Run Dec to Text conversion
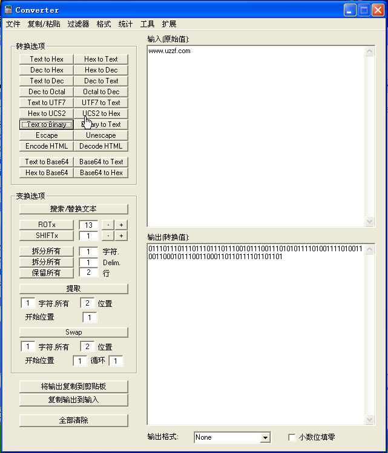 (x=101, y=81)
